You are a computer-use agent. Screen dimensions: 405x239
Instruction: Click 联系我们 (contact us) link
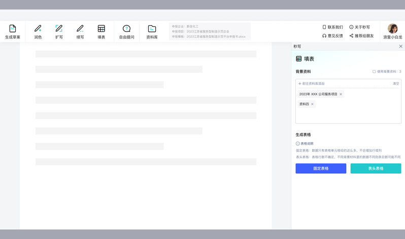click(332, 27)
